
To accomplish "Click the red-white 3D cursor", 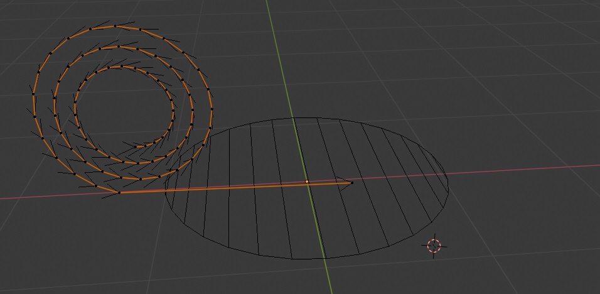I will 434,246.
